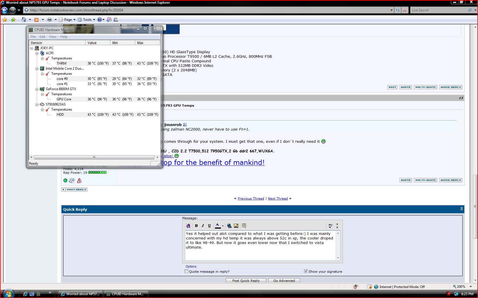Screen dimensions: 478x298
Task: Launch Internet Explorer from Quick Launch
Action: 25,294
